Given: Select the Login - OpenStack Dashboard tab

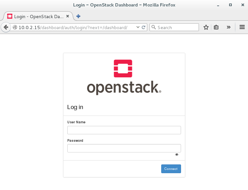Looking at the screenshot, I should (38, 16).
